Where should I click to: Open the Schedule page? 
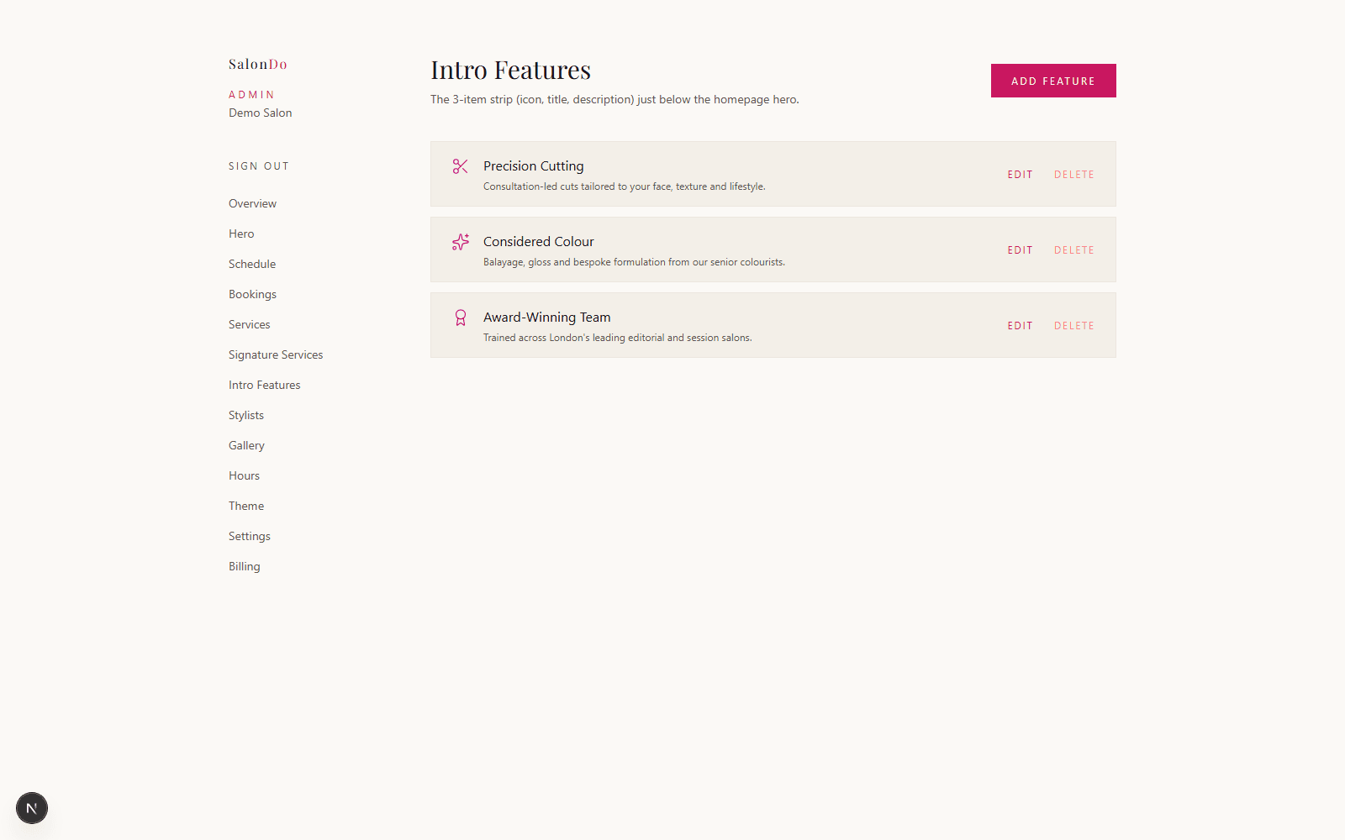(x=252, y=264)
